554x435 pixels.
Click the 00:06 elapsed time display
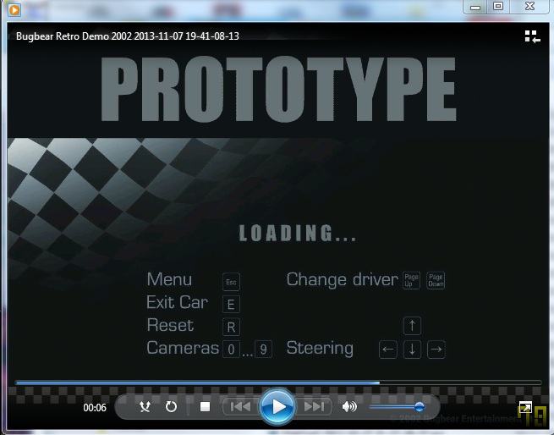tap(95, 408)
